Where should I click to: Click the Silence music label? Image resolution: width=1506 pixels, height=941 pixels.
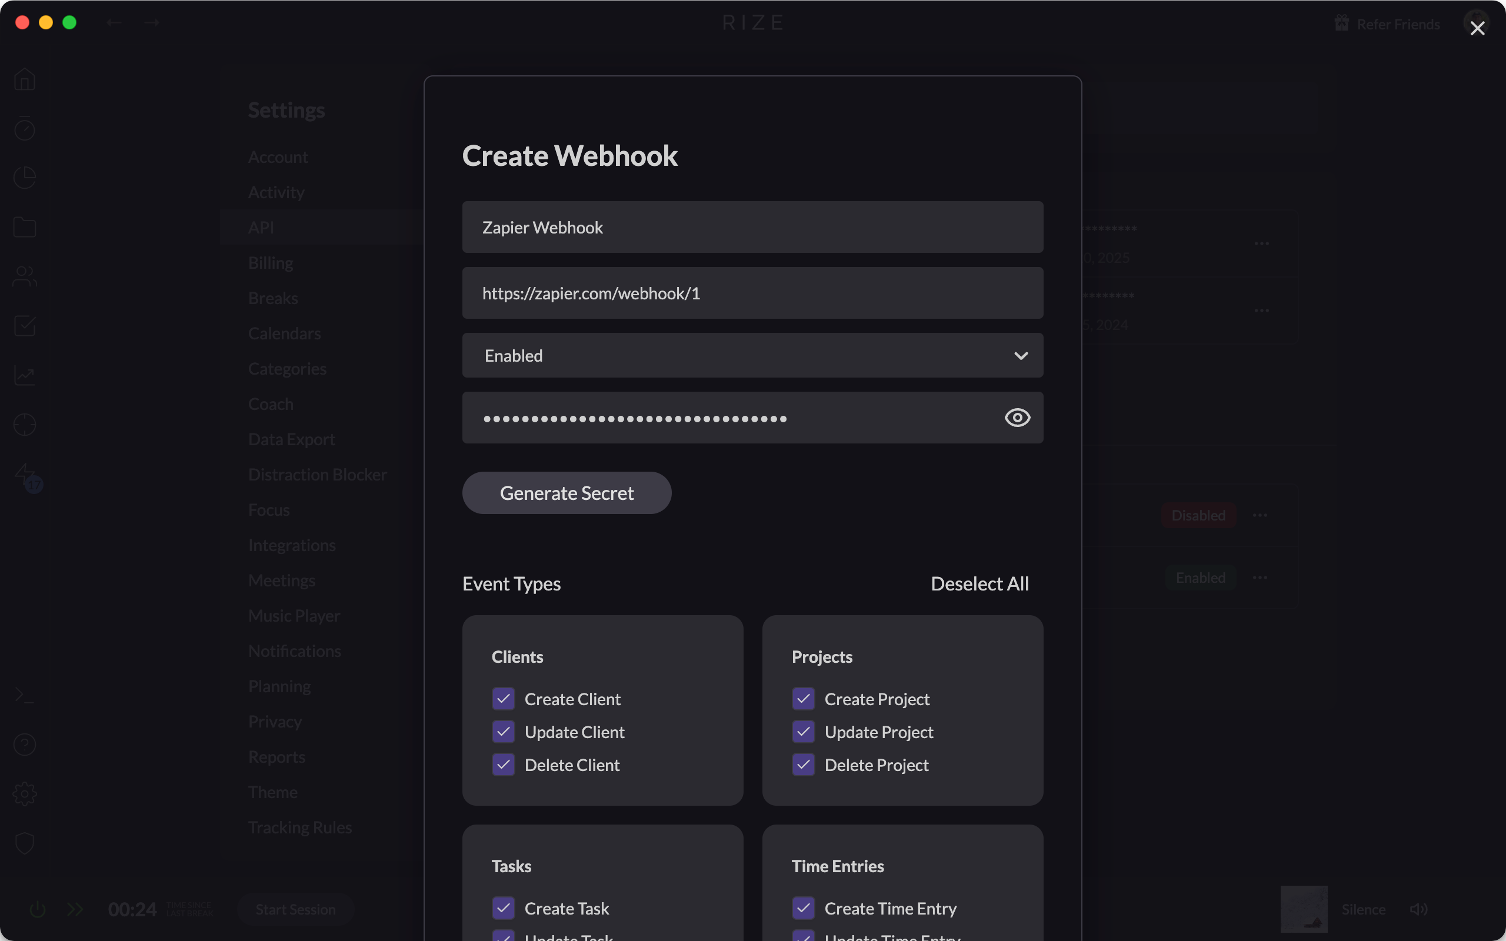pos(1363,909)
